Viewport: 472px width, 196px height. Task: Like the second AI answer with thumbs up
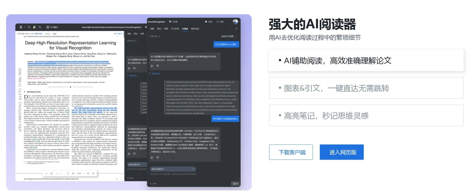(x=152, y=157)
